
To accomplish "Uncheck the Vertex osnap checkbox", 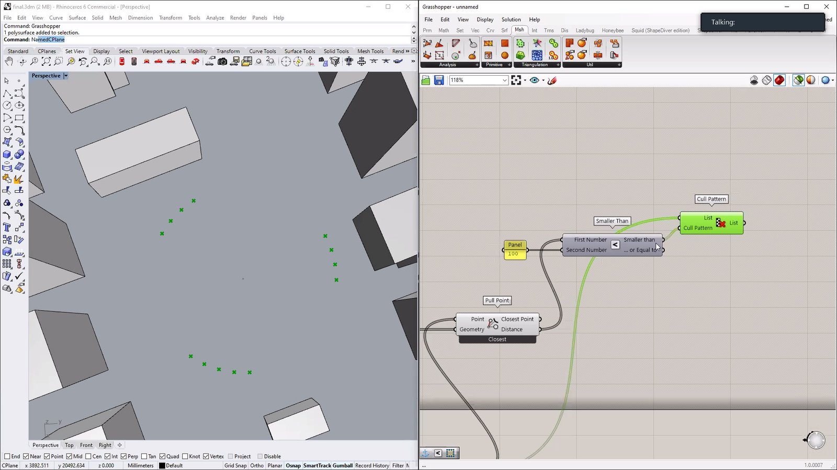I will tap(206, 456).
